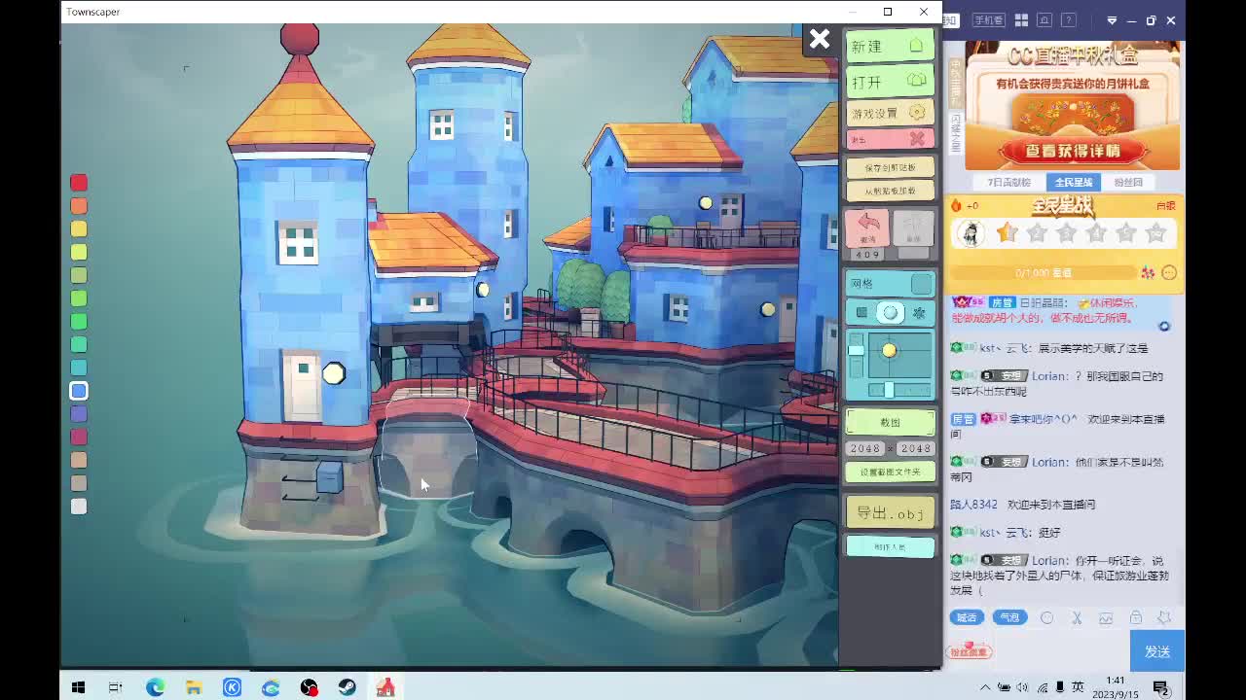Click the 新建 (New) button

click(x=890, y=46)
